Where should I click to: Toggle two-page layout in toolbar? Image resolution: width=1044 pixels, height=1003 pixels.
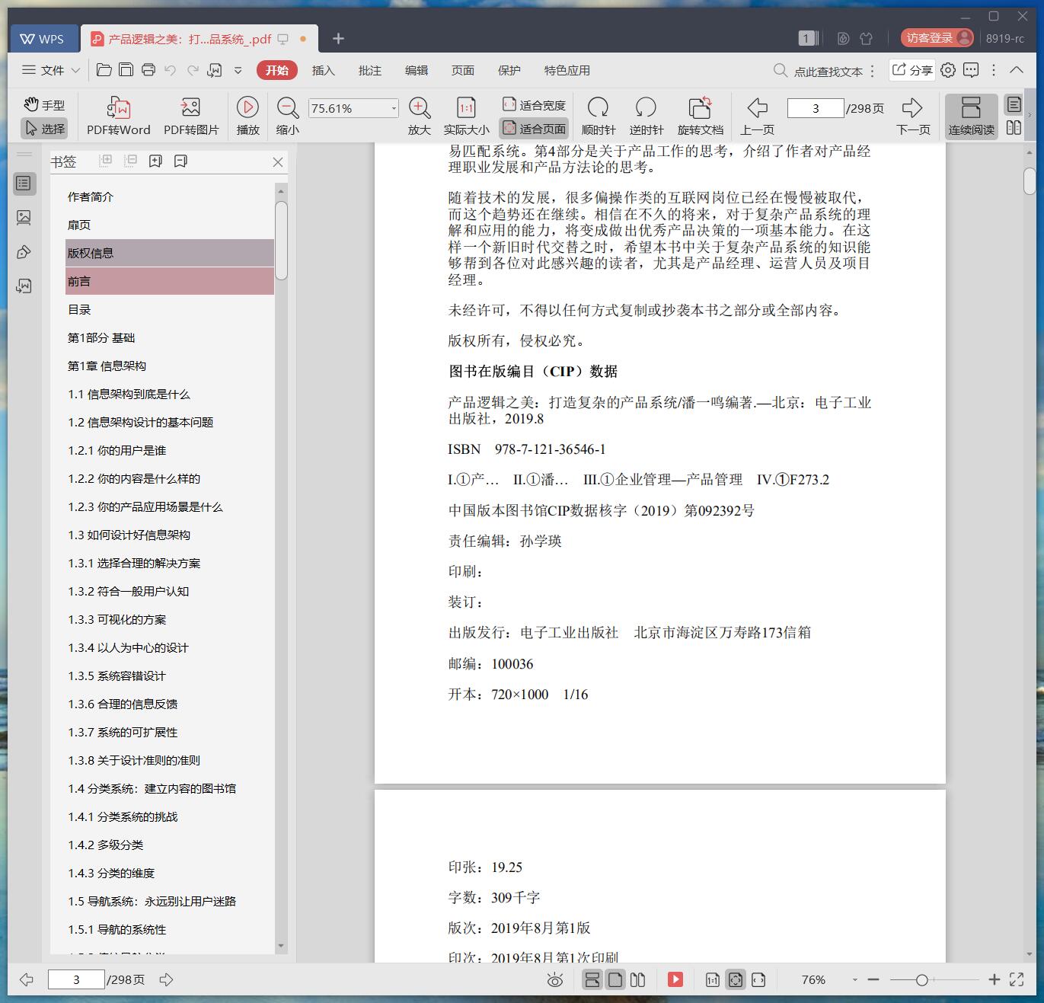pos(1014,128)
